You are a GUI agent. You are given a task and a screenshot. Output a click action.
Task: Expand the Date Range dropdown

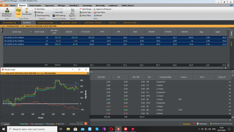tap(86, 9)
